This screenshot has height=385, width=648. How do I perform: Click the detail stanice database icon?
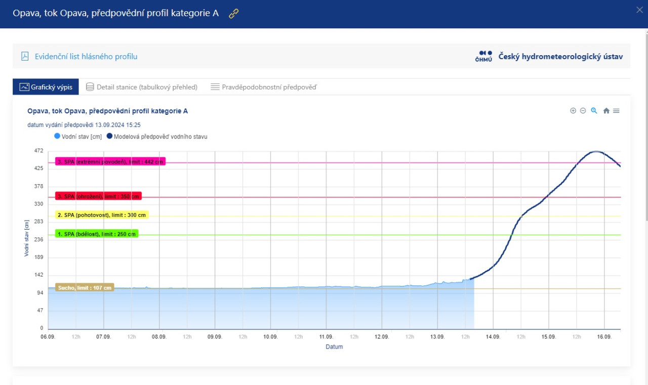90,87
